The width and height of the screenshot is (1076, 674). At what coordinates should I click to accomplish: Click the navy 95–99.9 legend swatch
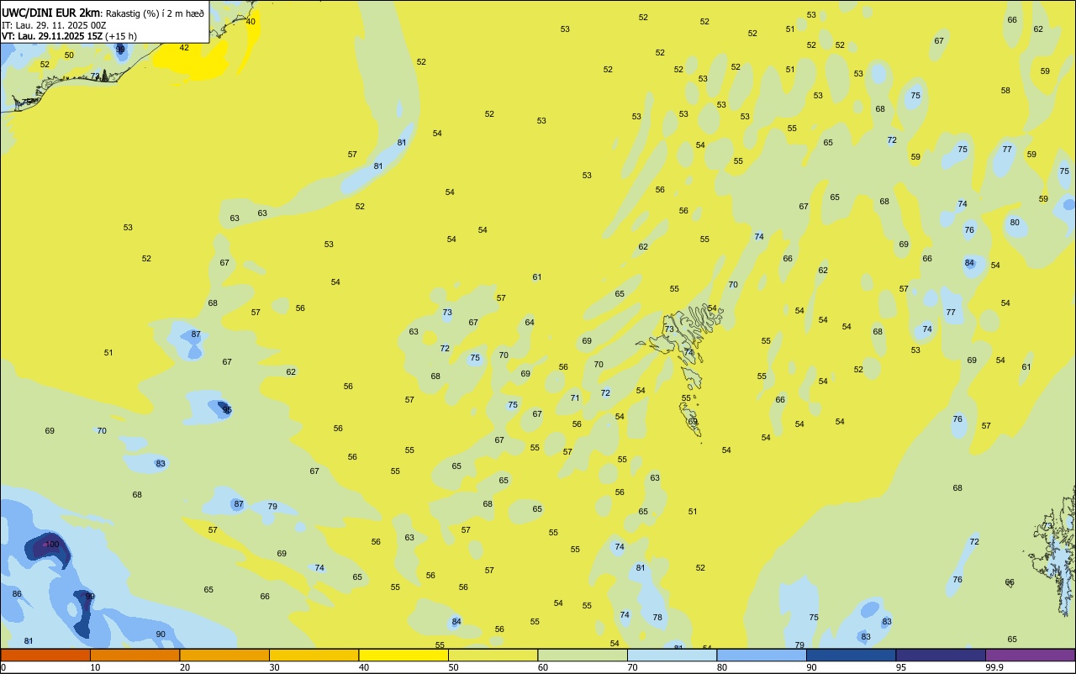941,655
